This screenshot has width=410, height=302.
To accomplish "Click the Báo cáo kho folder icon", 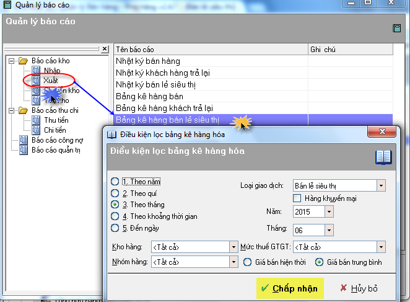I will 24,61.
